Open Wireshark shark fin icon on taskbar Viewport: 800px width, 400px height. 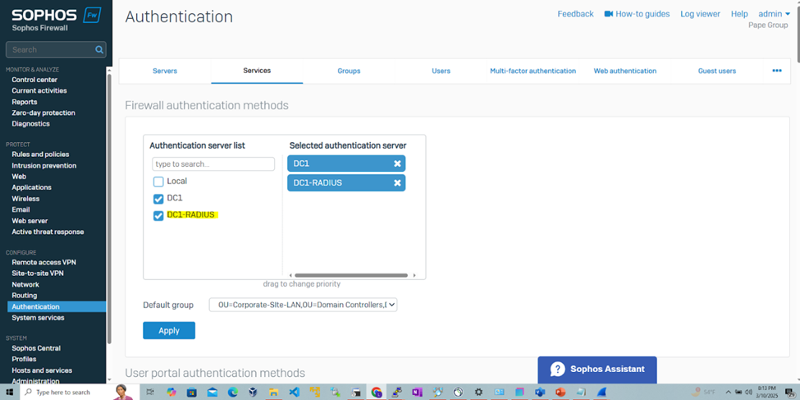point(602,392)
